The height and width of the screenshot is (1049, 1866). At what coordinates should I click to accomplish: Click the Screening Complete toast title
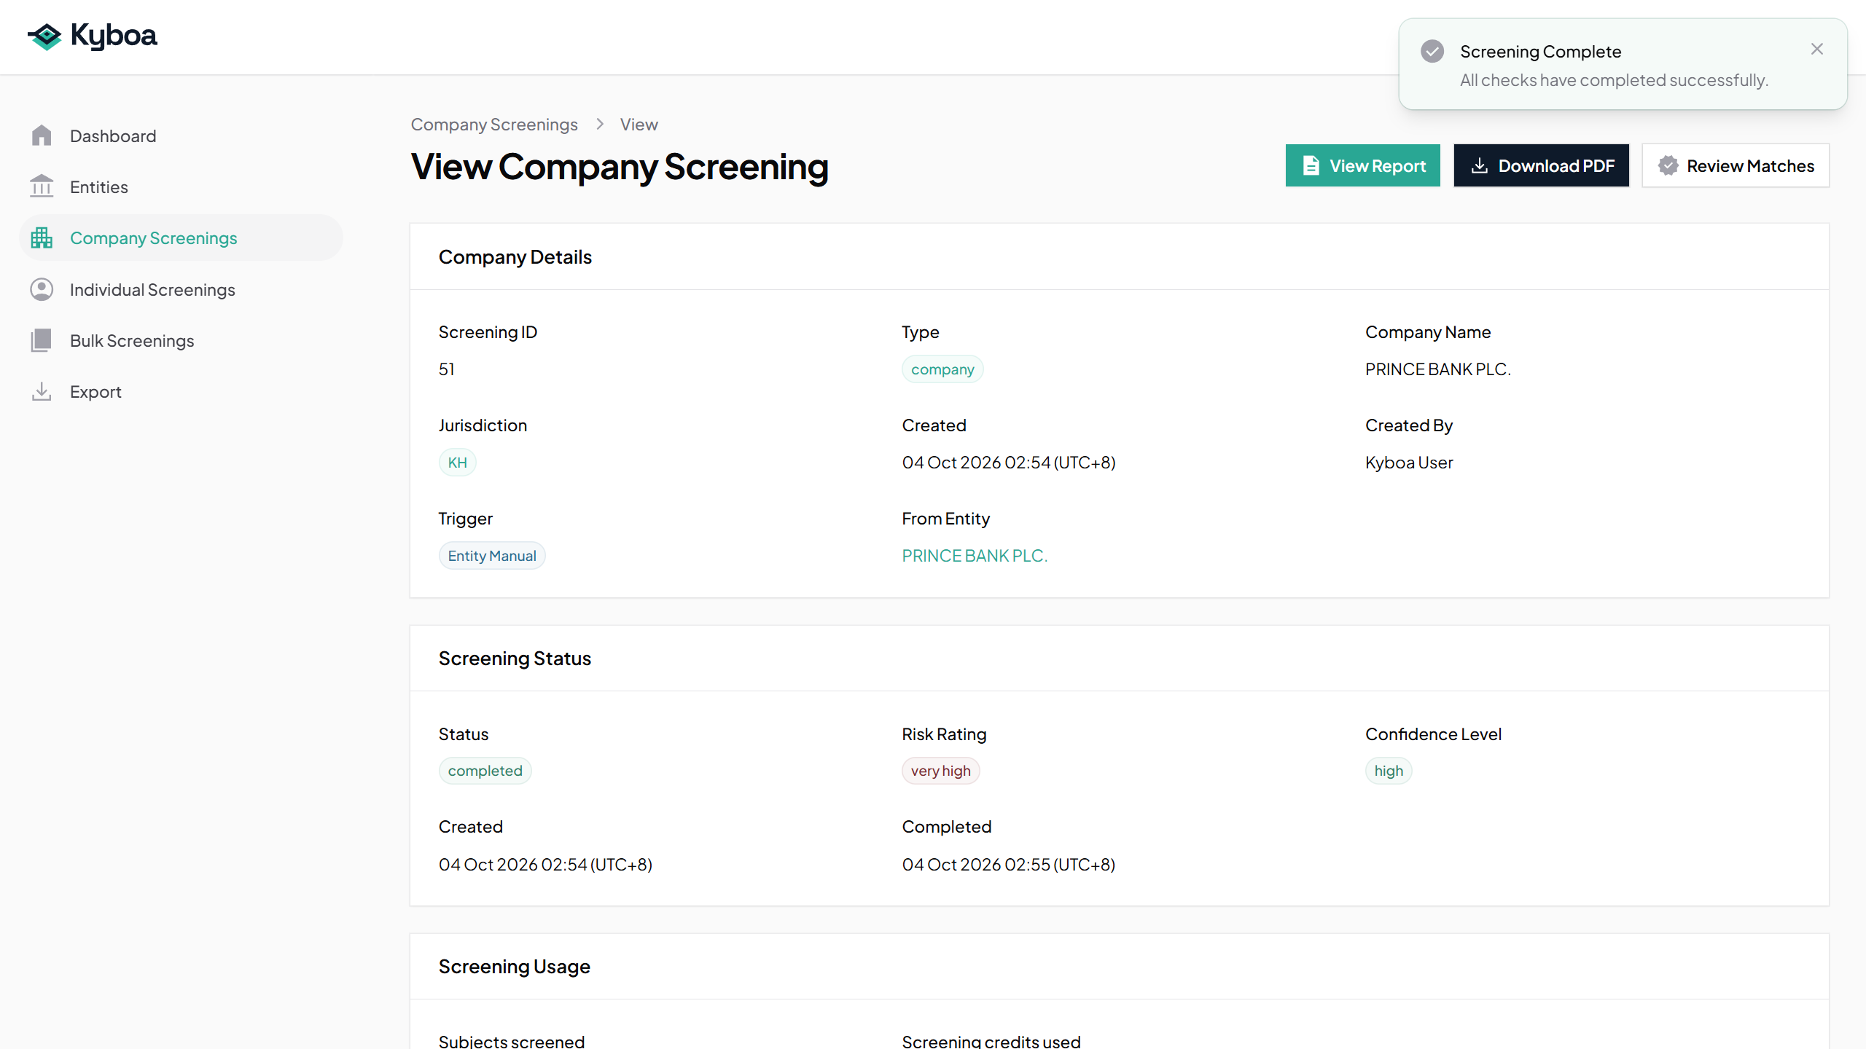1541,52
